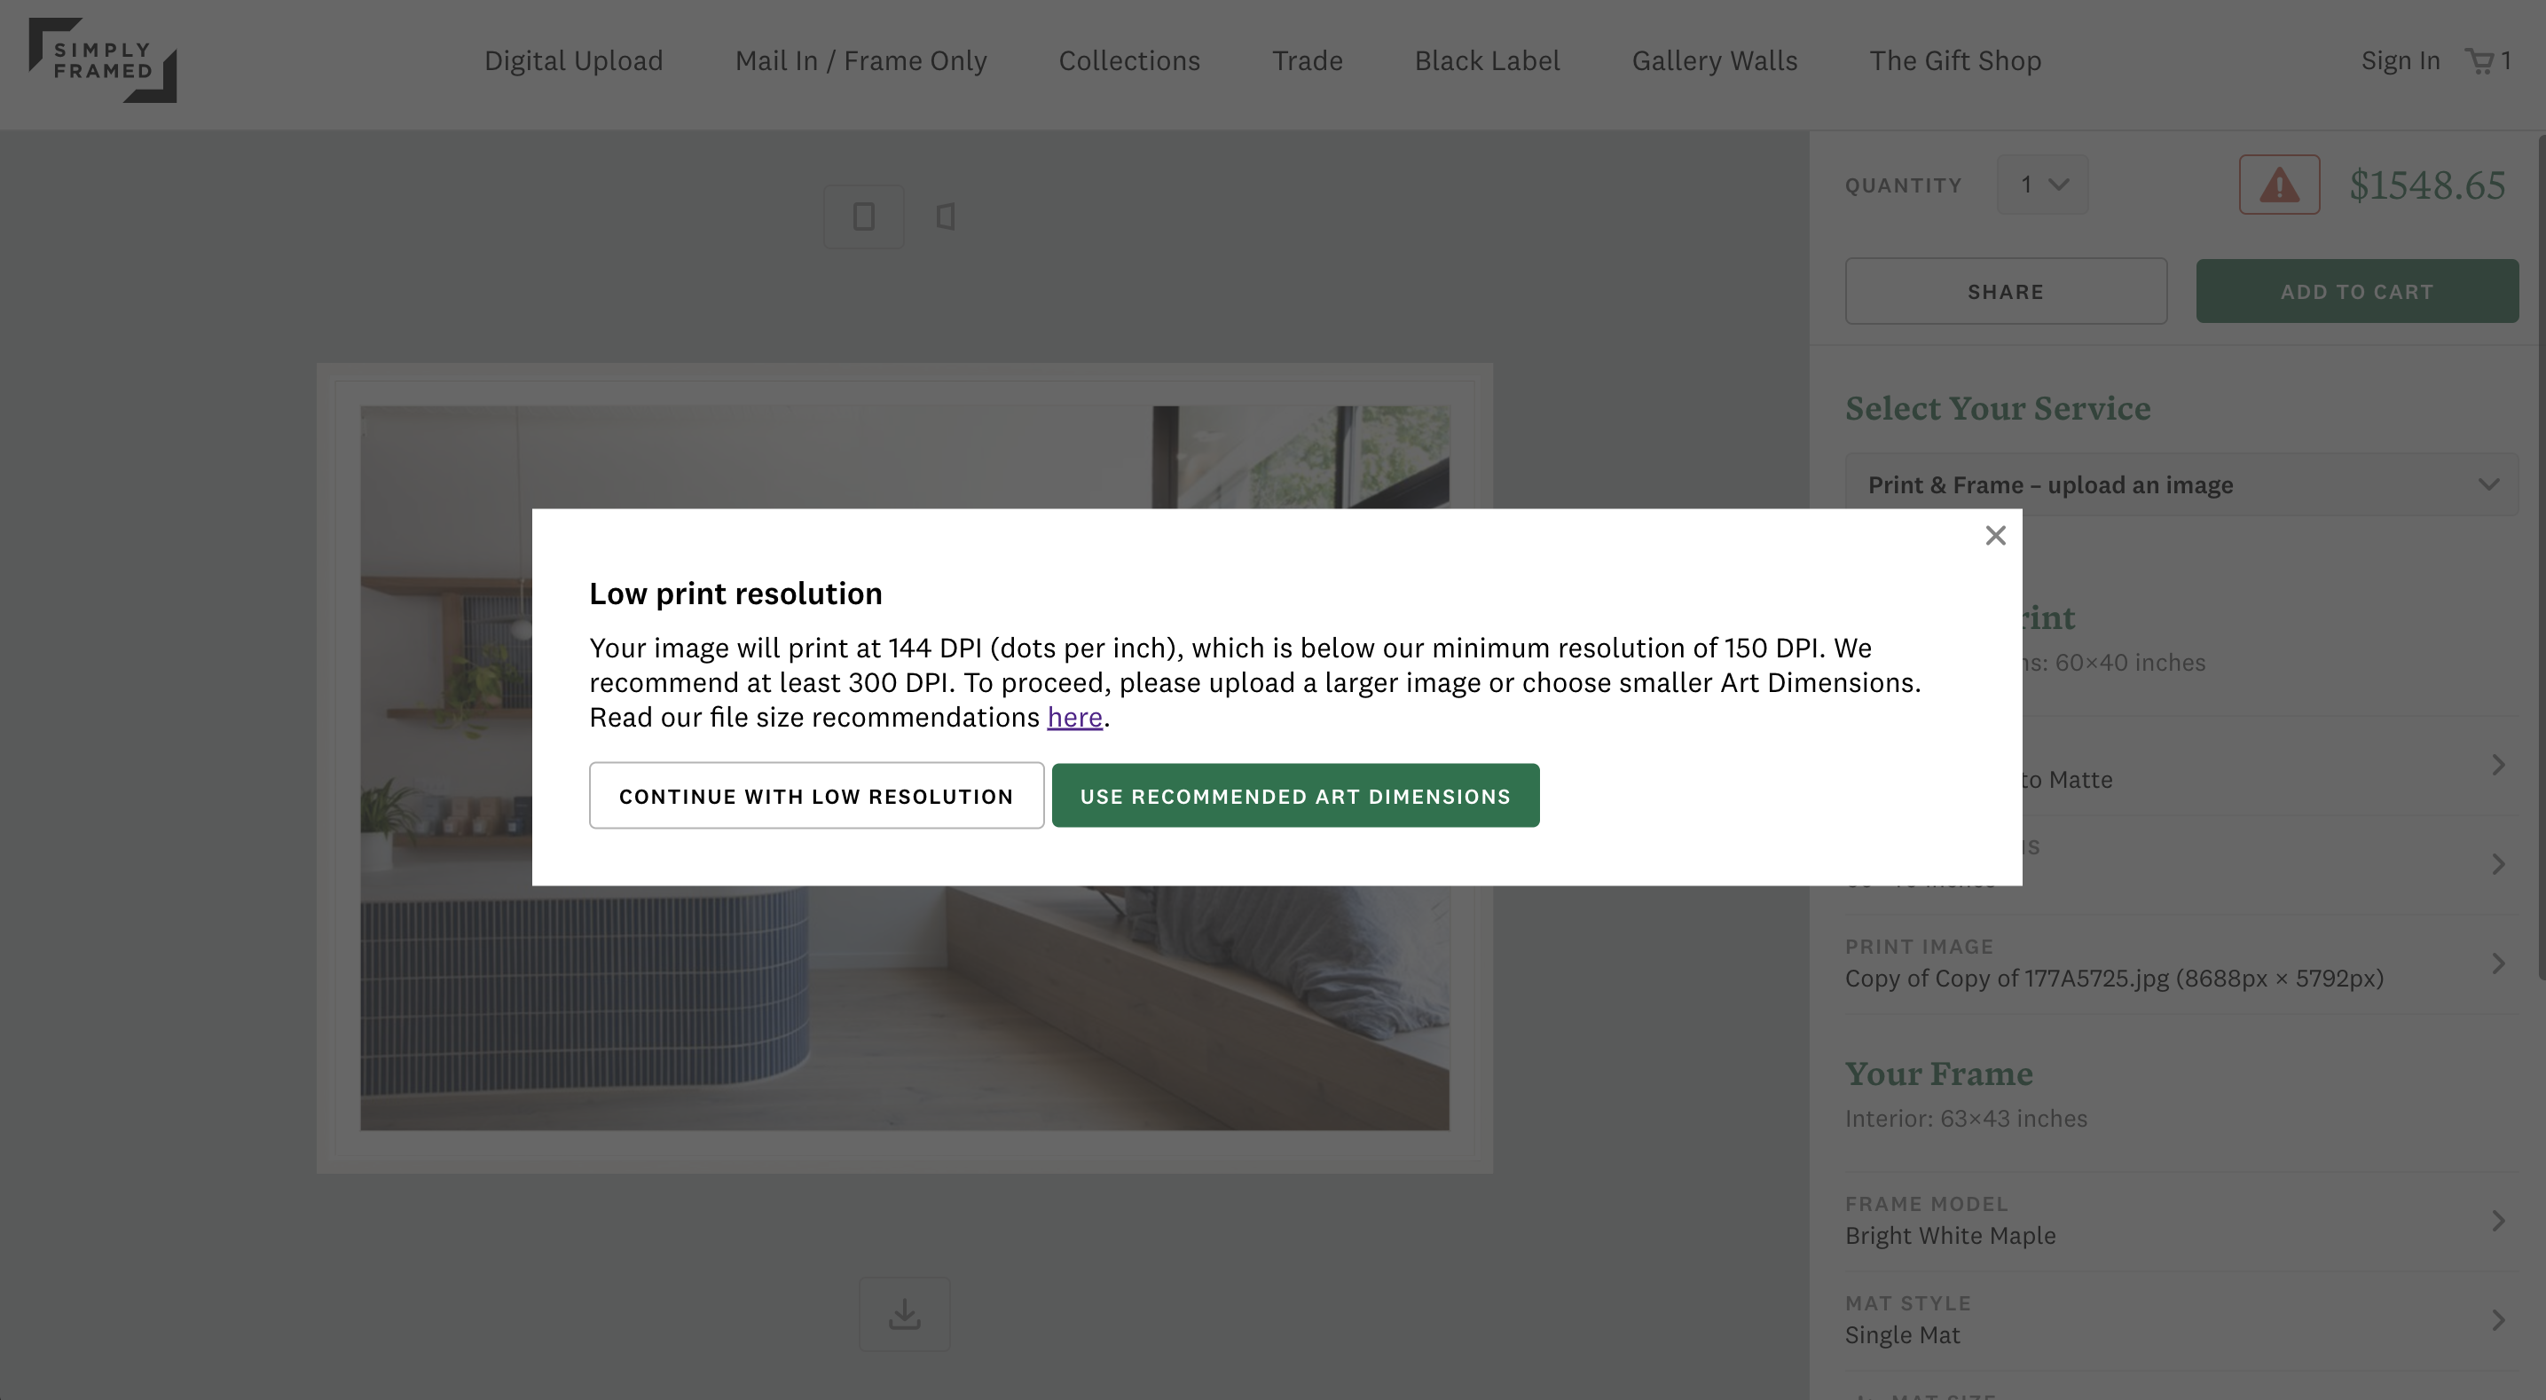This screenshot has height=1400, width=2546.
Task: Expand the Print Image details row
Action: (x=2496, y=964)
